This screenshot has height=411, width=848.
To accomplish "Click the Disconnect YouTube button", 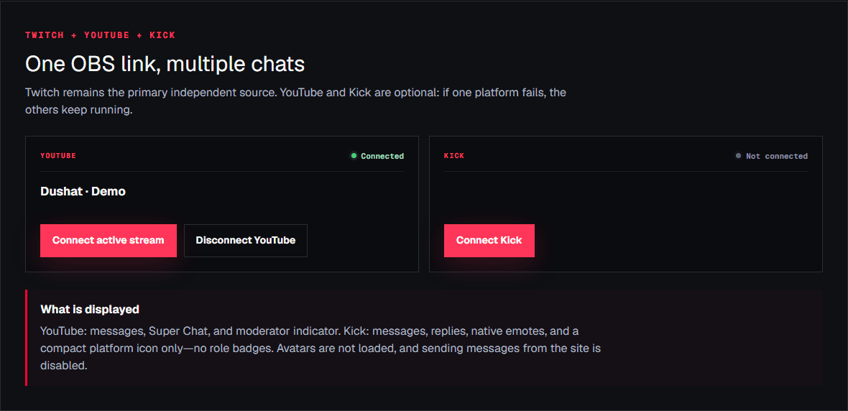I will [246, 240].
